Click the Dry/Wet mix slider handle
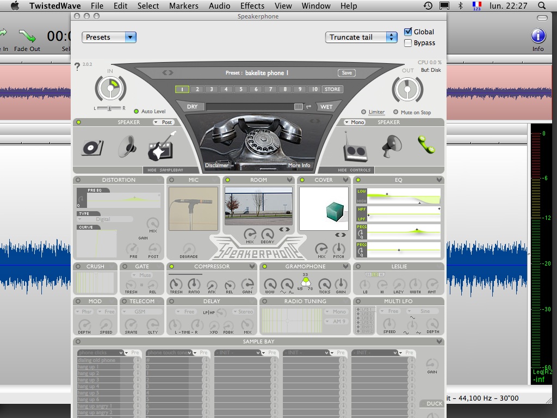The width and height of the screenshot is (557, 418). (298, 107)
